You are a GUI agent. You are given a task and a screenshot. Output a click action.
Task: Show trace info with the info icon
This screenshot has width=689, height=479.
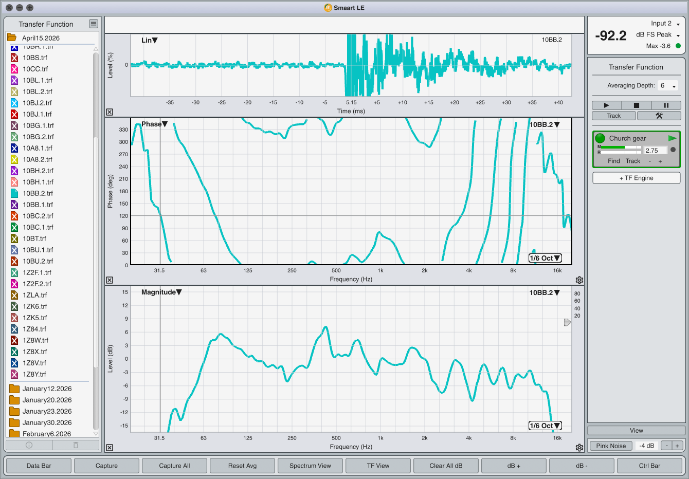pos(29,445)
